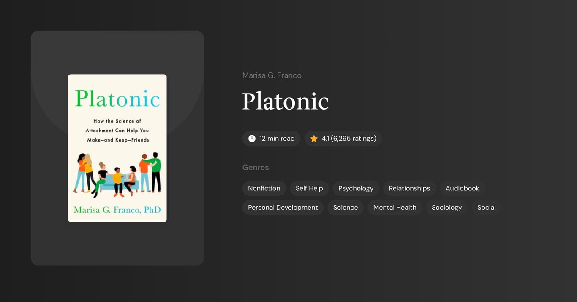Click the book title Platonic
The image size is (577, 302).
tap(285, 101)
